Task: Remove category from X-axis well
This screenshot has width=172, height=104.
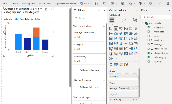Action: coord(136,76)
